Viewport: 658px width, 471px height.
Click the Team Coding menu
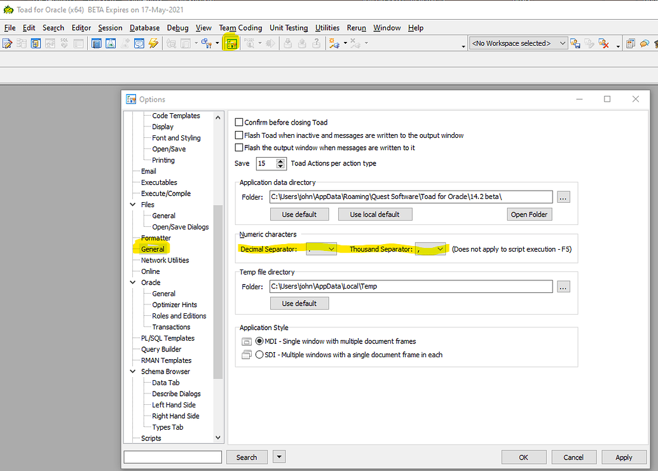240,28
